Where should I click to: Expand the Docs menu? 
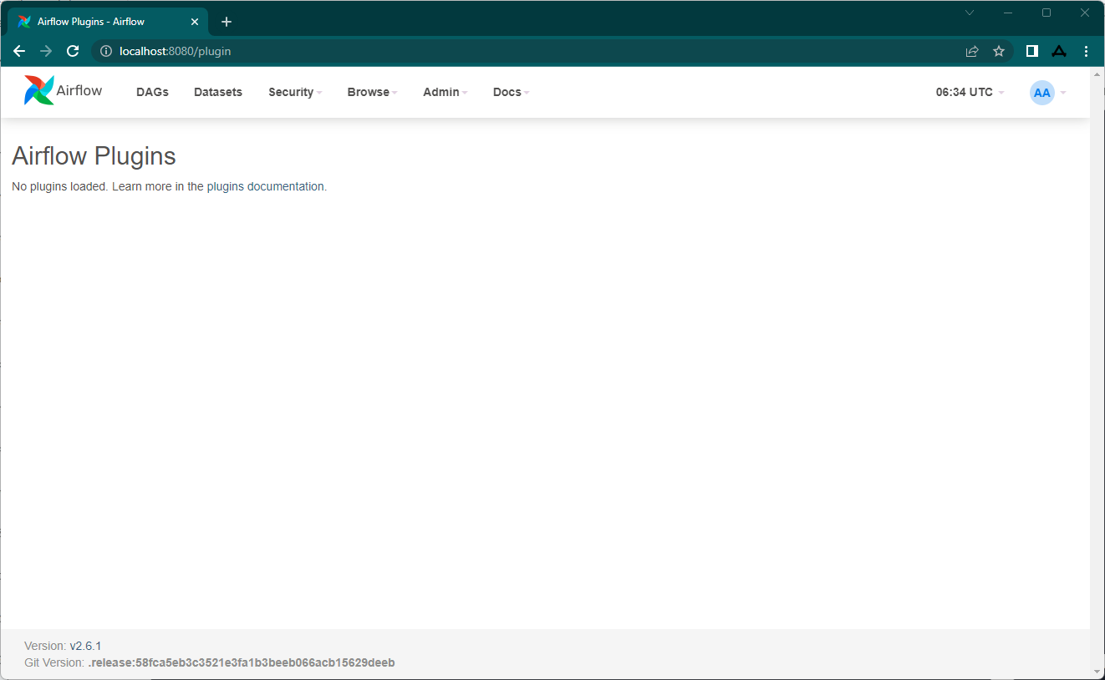pos(511,92)
